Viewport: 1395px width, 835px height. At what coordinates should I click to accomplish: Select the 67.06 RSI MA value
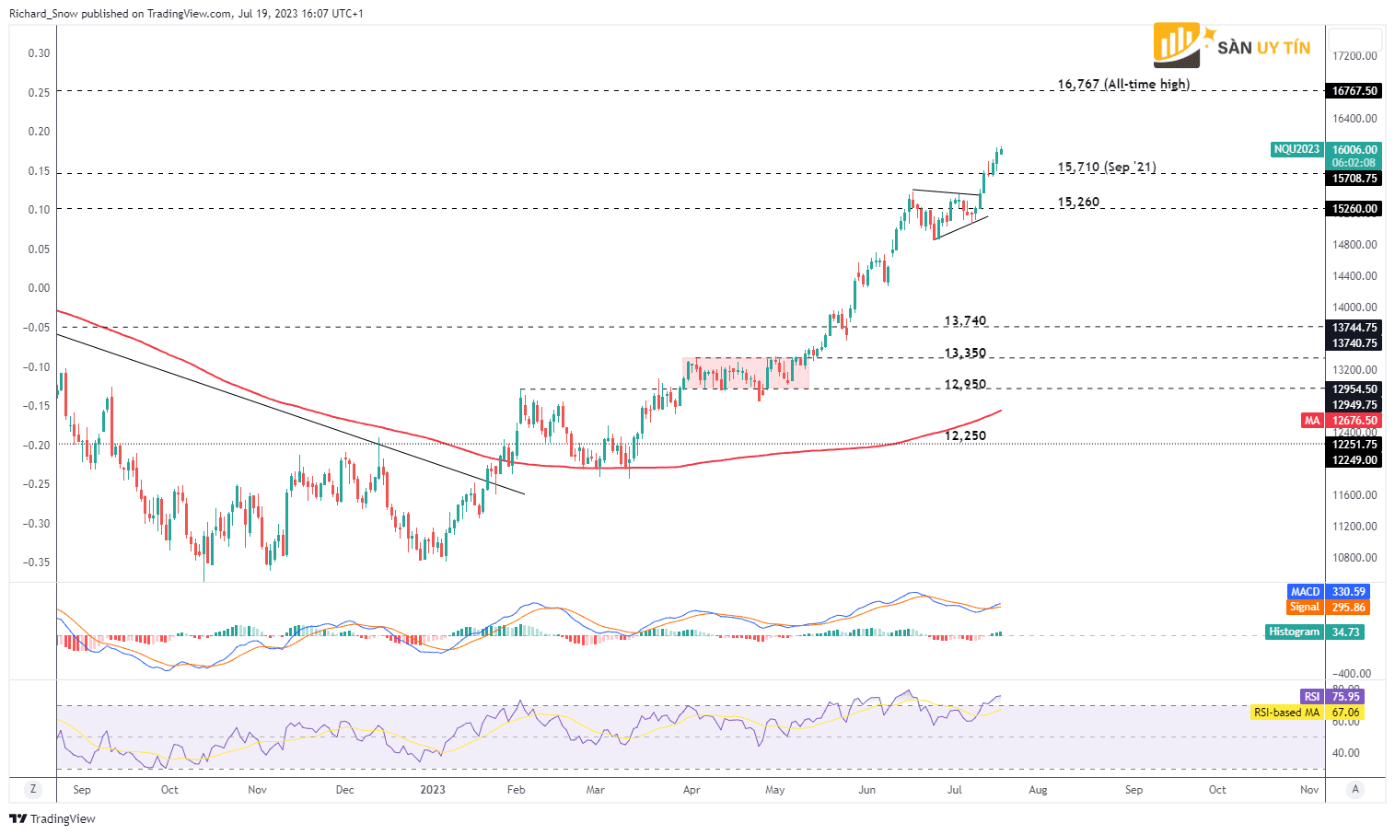1346,713
